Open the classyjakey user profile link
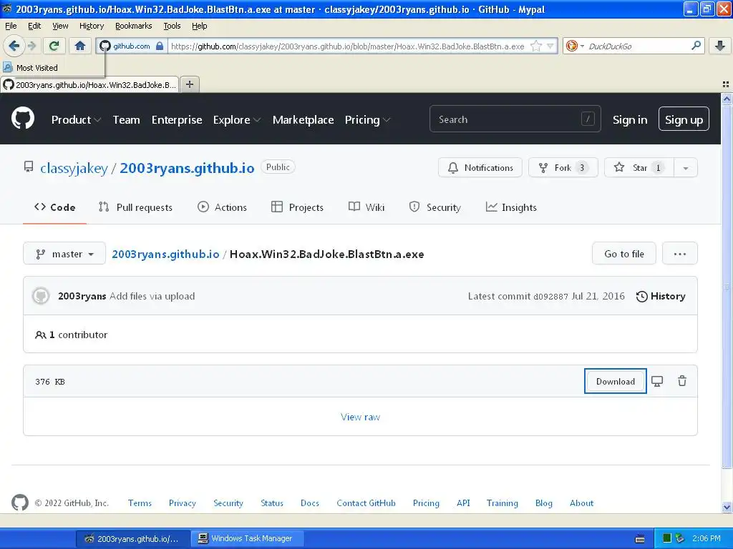Screen dimensions: 733x549 coord(74,168)
